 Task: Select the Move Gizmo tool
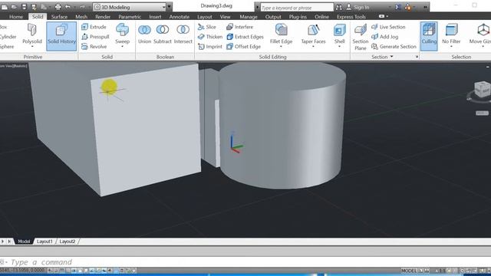pos(480,34)
